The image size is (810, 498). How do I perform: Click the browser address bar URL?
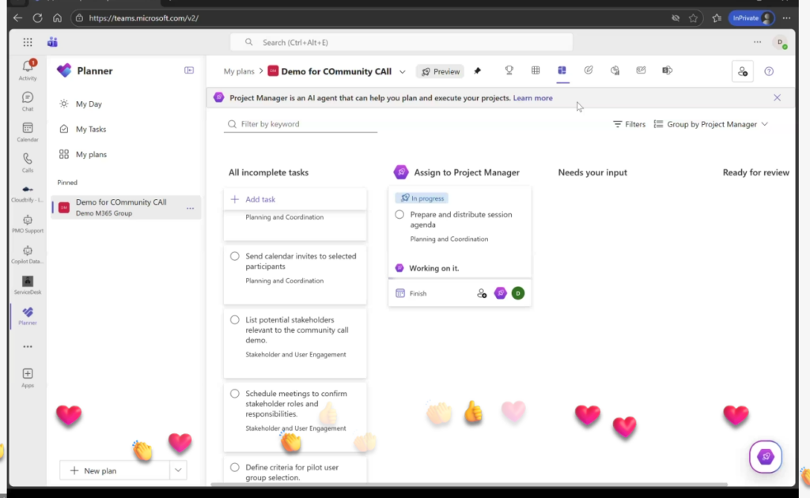(144, 18)
